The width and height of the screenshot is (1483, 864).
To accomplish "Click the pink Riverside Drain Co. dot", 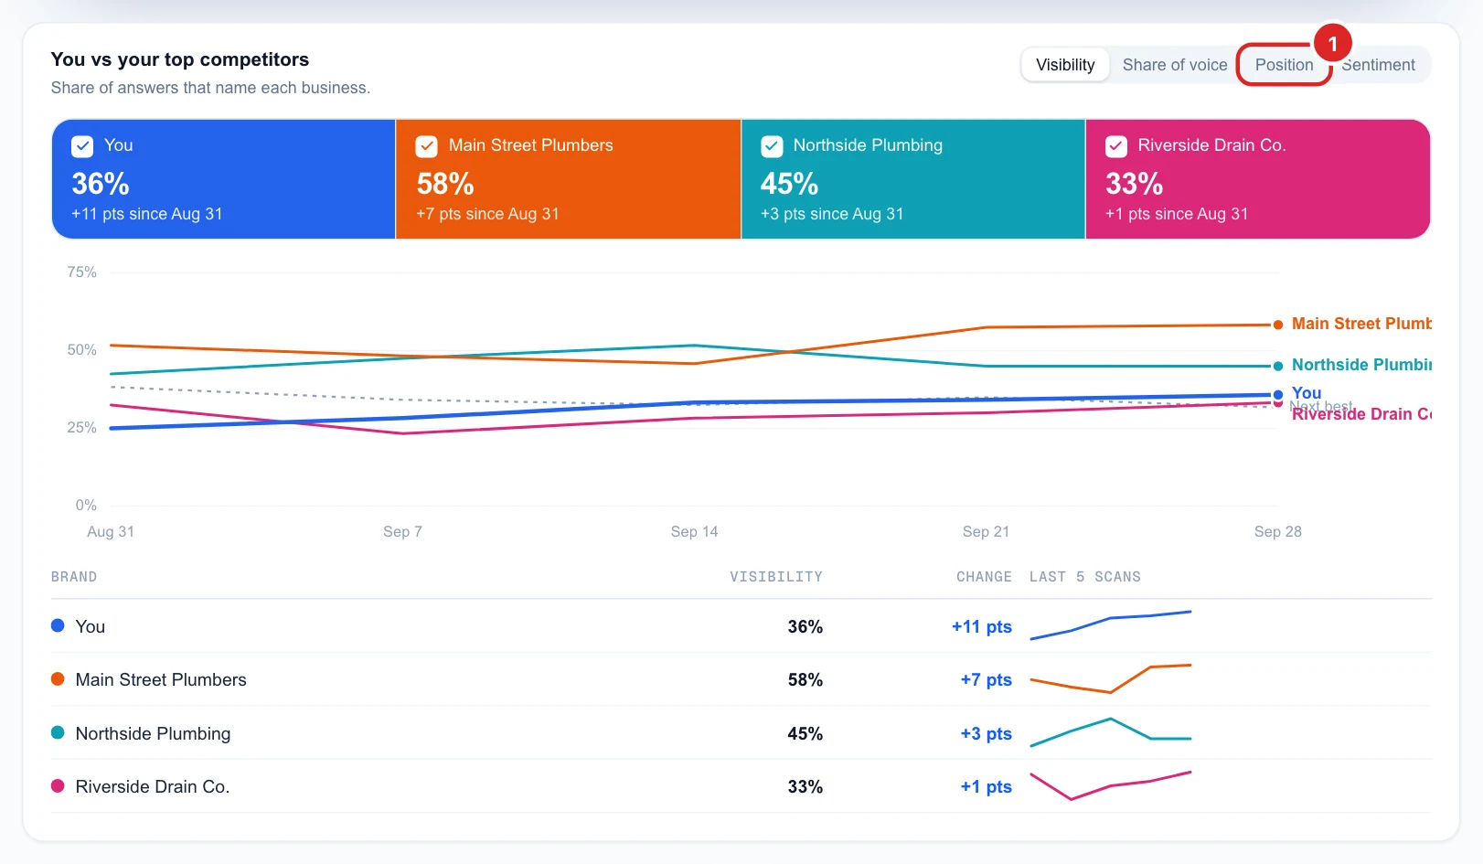I will click(x=58, y=785).
